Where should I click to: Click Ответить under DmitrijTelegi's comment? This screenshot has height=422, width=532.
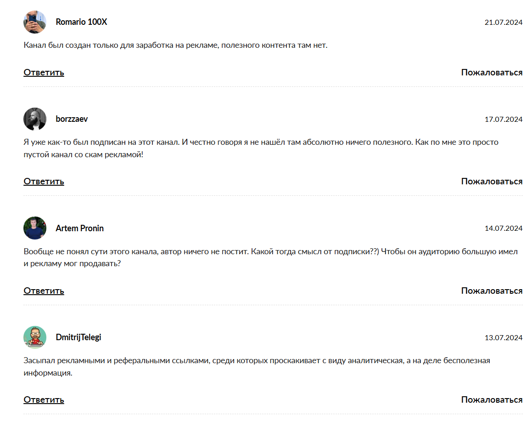[44, 400]
